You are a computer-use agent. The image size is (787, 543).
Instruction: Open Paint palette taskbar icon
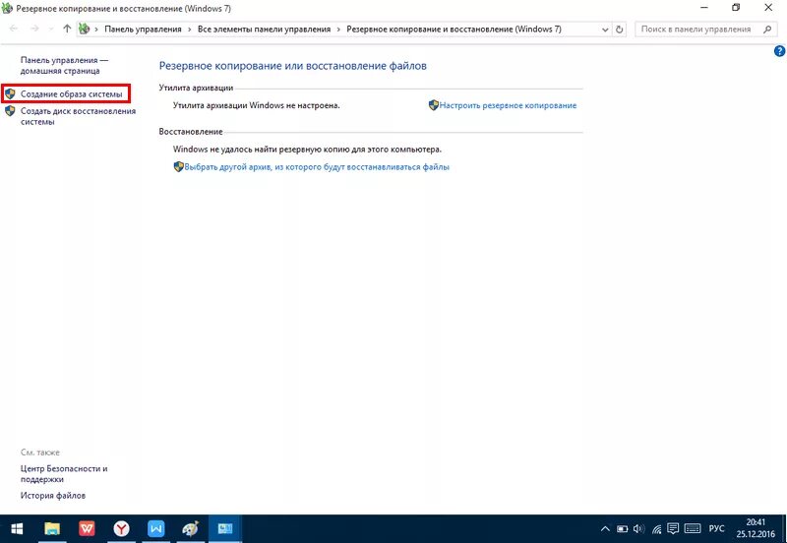tap(191, 528)
